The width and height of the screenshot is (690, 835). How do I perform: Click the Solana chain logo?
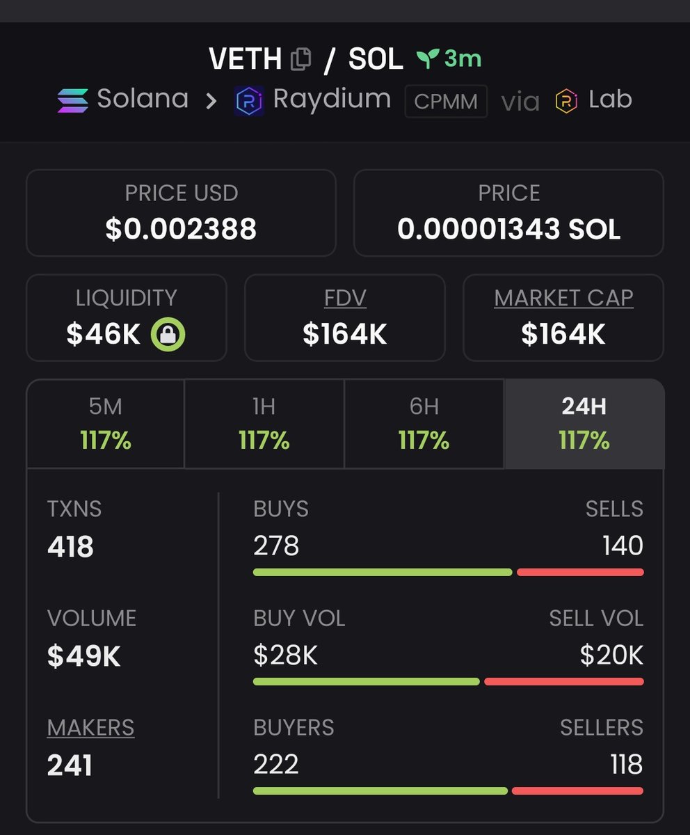tap(73, 100)
